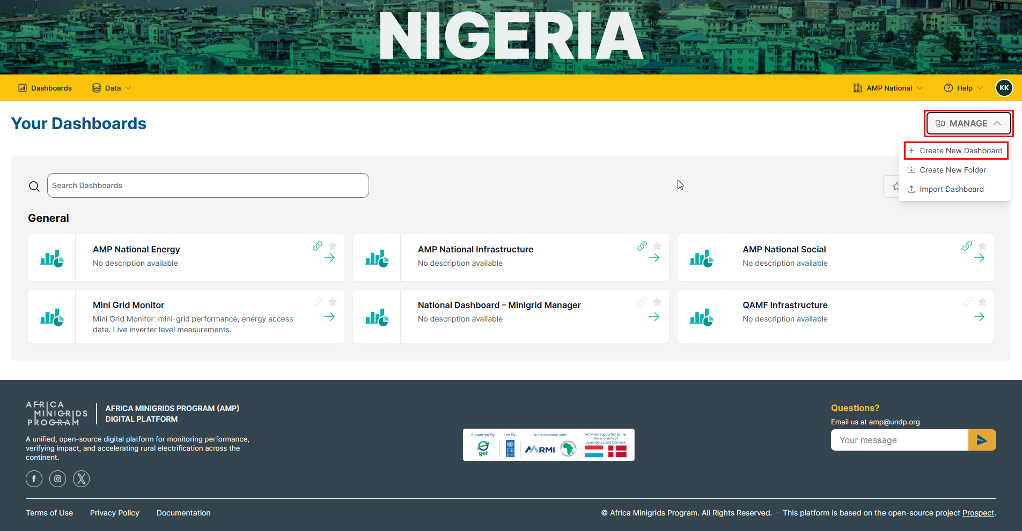Open the Help dropdown menu
Screen dimensions: 1022x531
click(964, 88)
